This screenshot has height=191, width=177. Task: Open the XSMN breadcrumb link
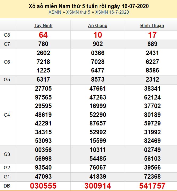pos(55,12)
